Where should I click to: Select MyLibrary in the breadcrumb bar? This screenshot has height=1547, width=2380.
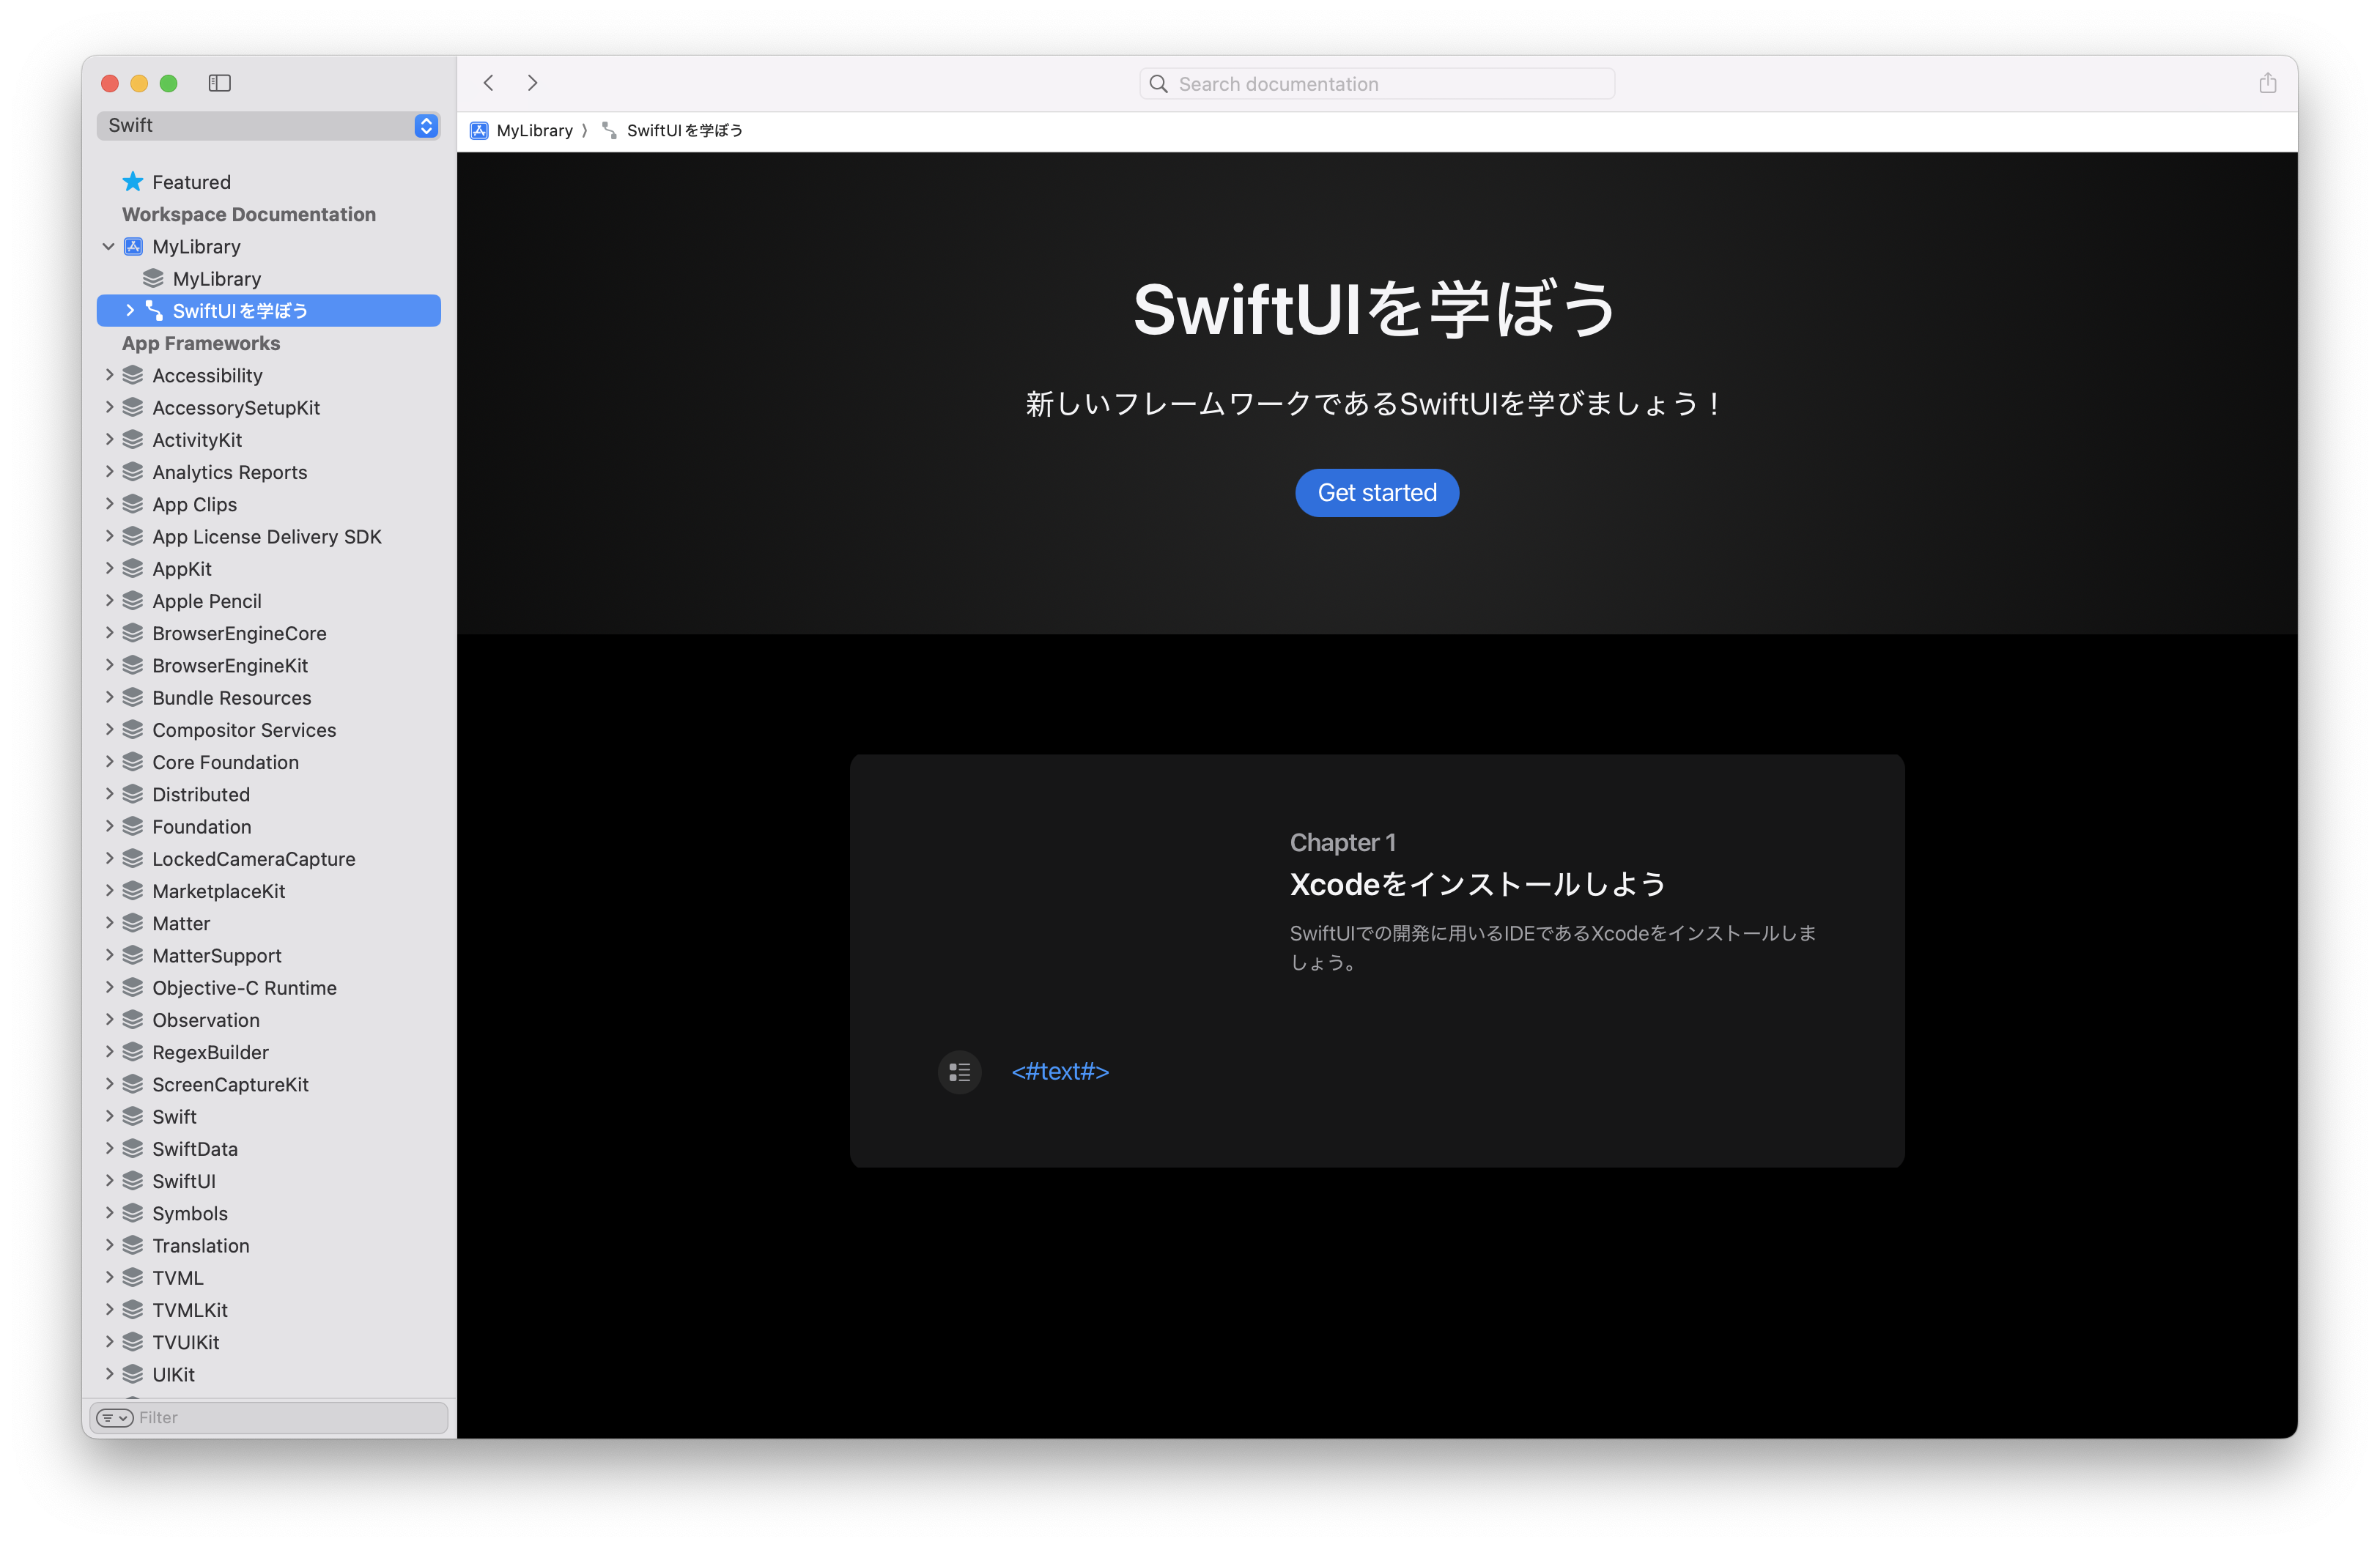tap(534, 130)
